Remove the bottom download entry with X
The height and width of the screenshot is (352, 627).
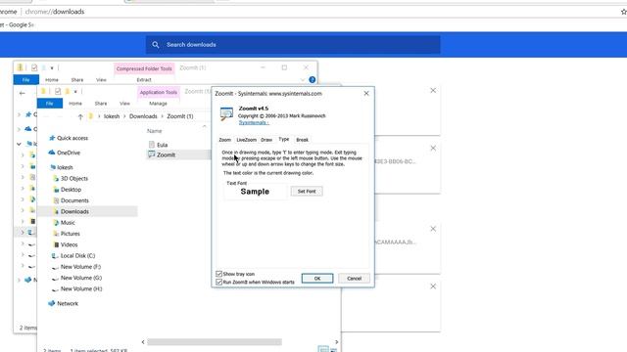tap(433, 286)
